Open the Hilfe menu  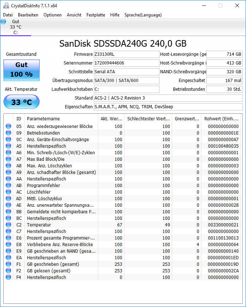115,15
